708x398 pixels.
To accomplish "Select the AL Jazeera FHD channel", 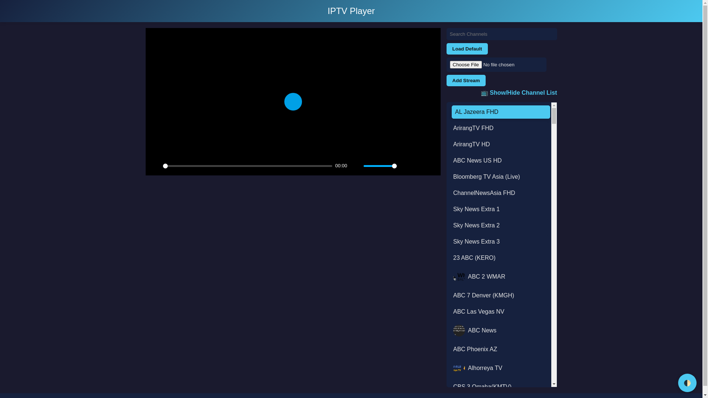I will (x=500, y=112).
